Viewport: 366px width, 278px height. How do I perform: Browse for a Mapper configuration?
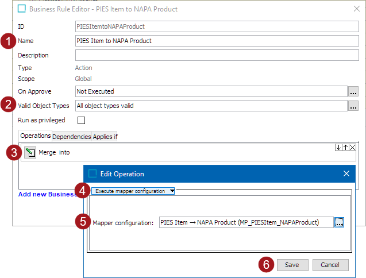tap(339, 222)
